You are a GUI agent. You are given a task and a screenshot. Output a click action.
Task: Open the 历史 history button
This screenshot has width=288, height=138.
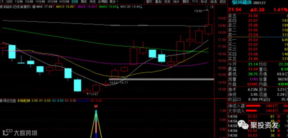click(x=167, y=2)
